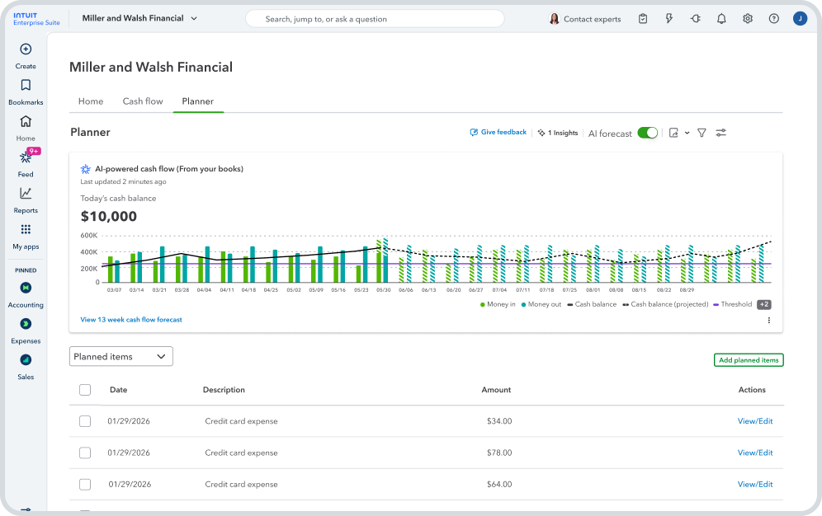Open the settings gear icon in header
Image resolution: width=822 pixels, height=516 pixels.
point(748,19)
